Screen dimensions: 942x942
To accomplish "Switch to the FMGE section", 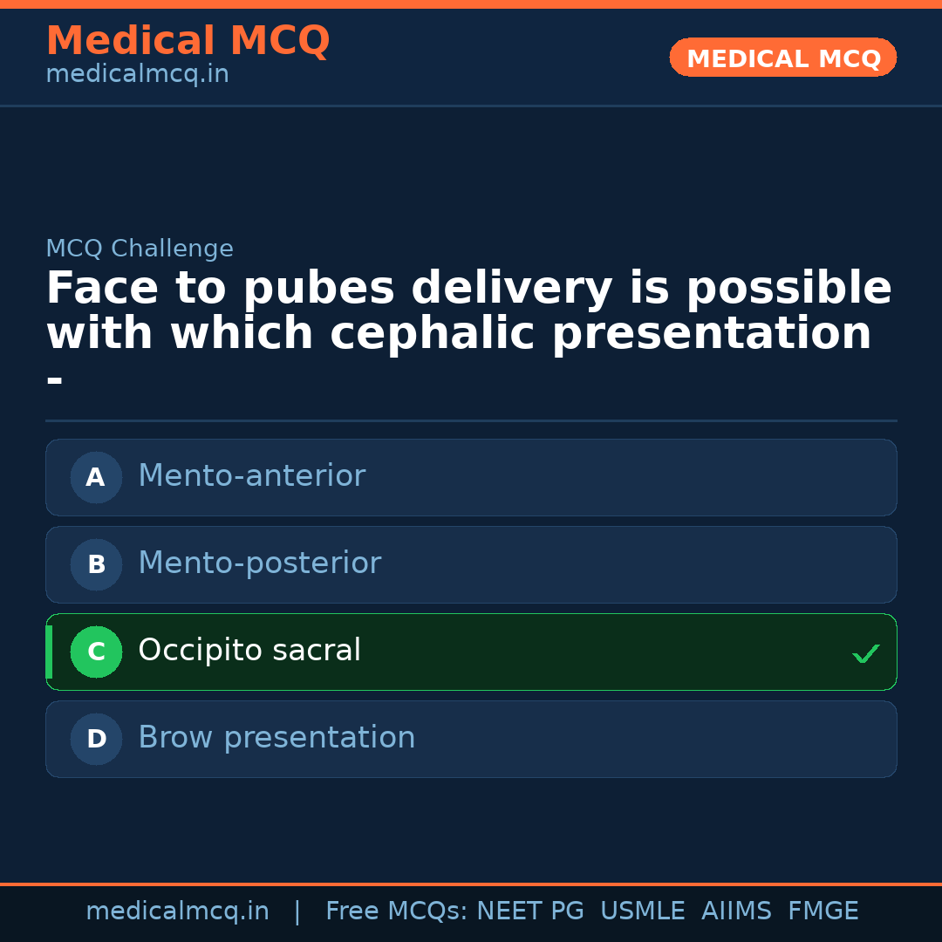I will [823, 911].
